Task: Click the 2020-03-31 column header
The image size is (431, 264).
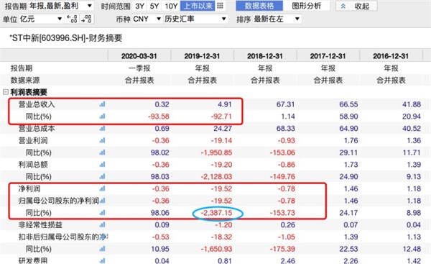Action: (x=139, y=56)
